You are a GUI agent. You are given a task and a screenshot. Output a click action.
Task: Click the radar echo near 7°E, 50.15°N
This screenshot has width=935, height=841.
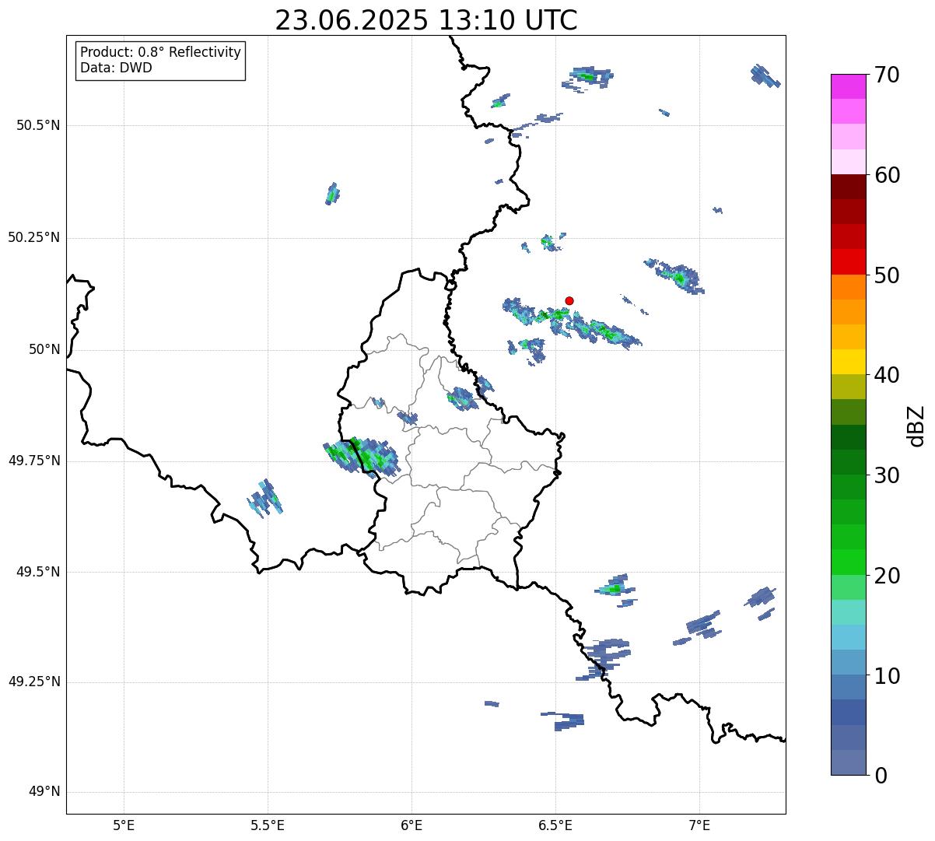pyautogui.click(x=675, y=276)
